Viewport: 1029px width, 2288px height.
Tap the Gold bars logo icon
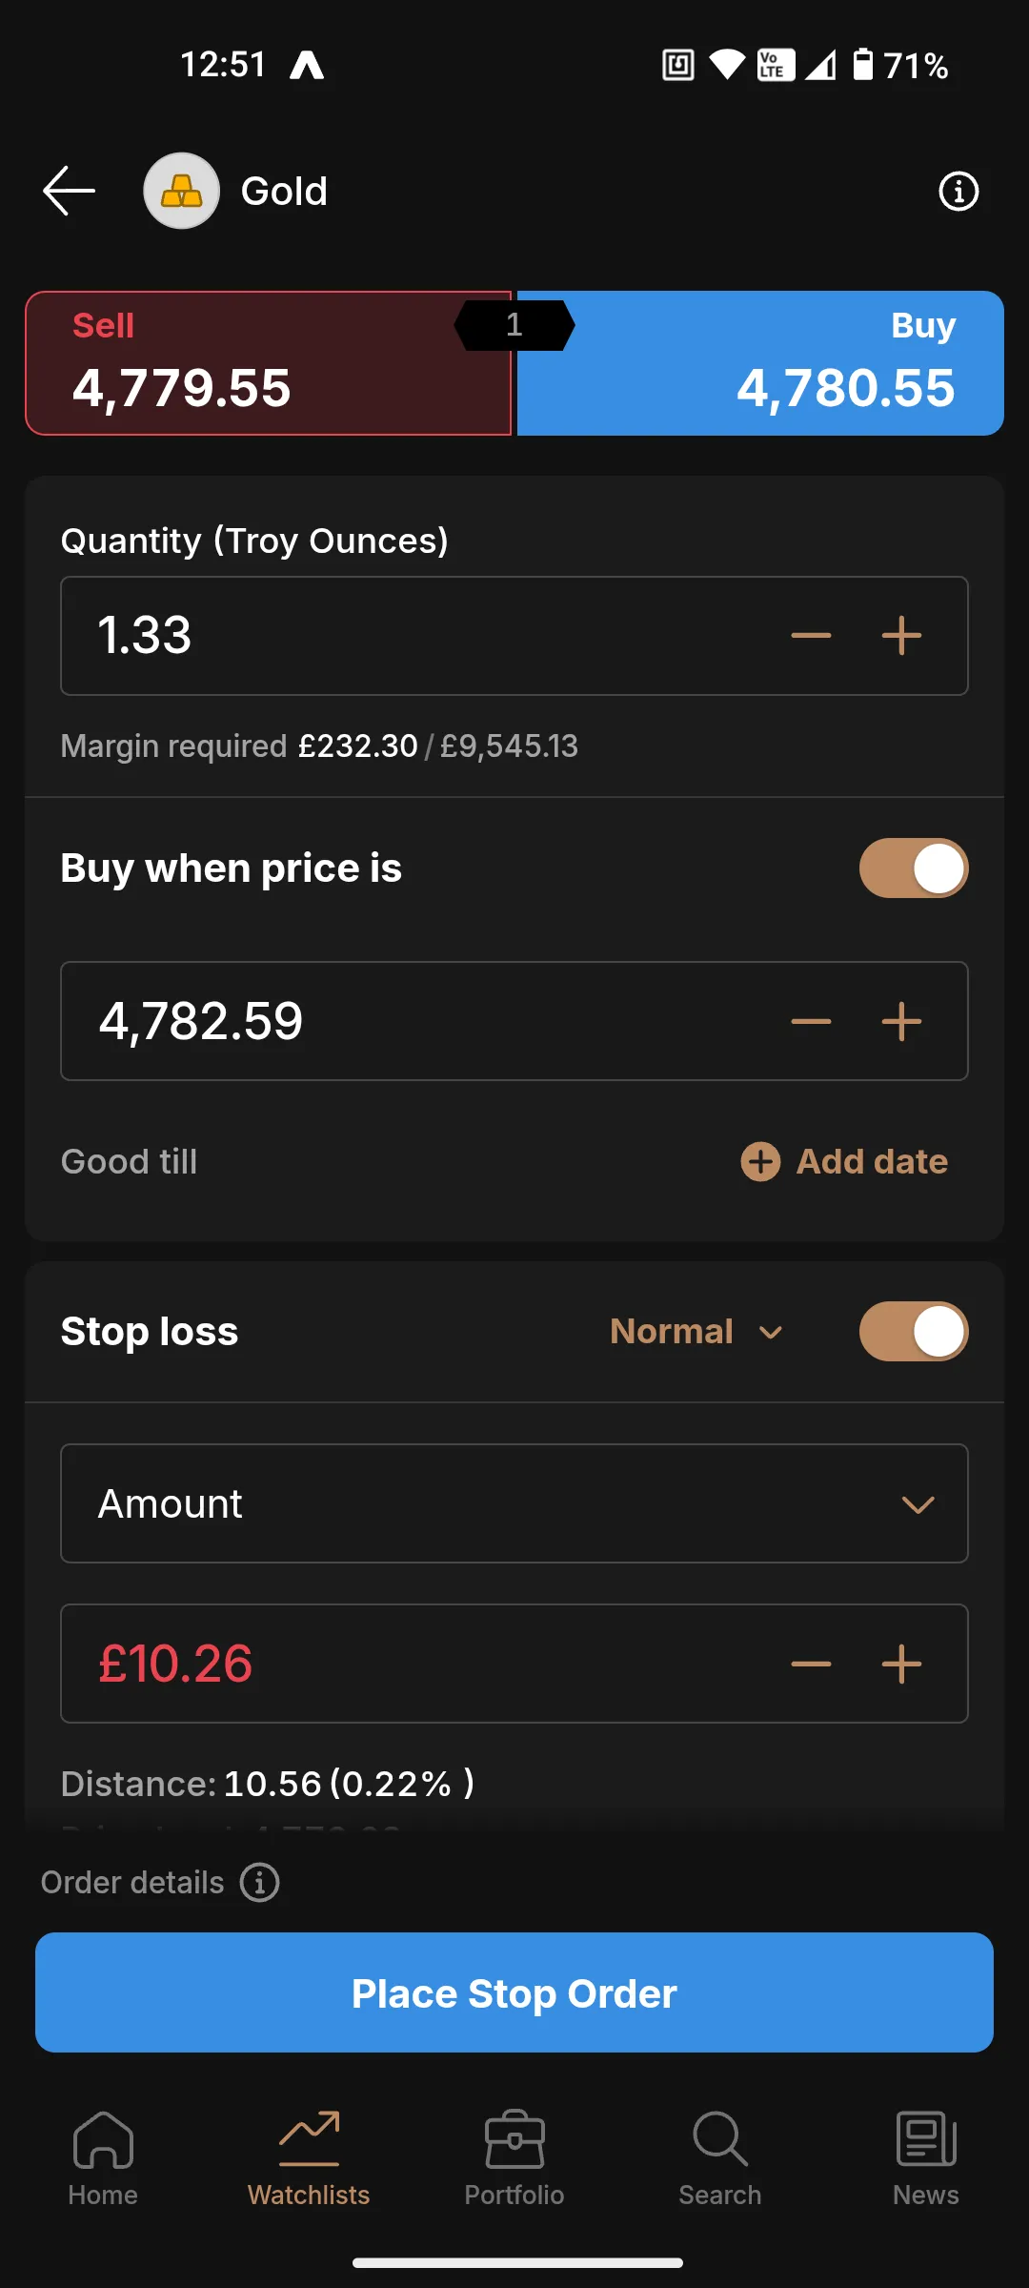[181, 191]
